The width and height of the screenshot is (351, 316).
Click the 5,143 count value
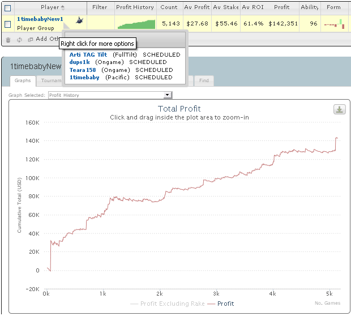[x=171, y=24]
